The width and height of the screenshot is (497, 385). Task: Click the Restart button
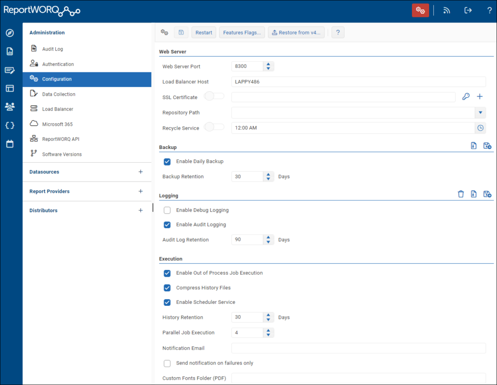click(204, 33)
